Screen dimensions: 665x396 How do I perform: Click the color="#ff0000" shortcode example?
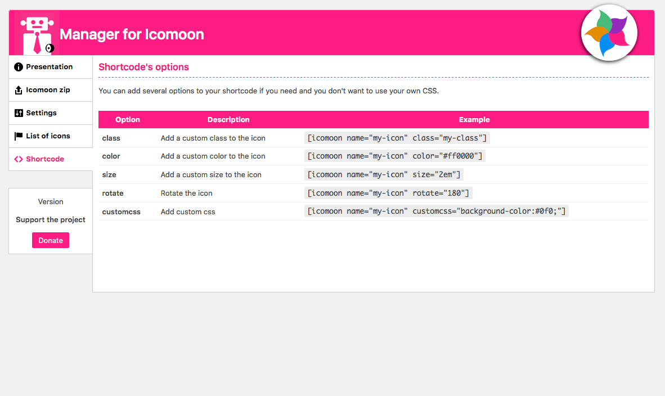395,156
